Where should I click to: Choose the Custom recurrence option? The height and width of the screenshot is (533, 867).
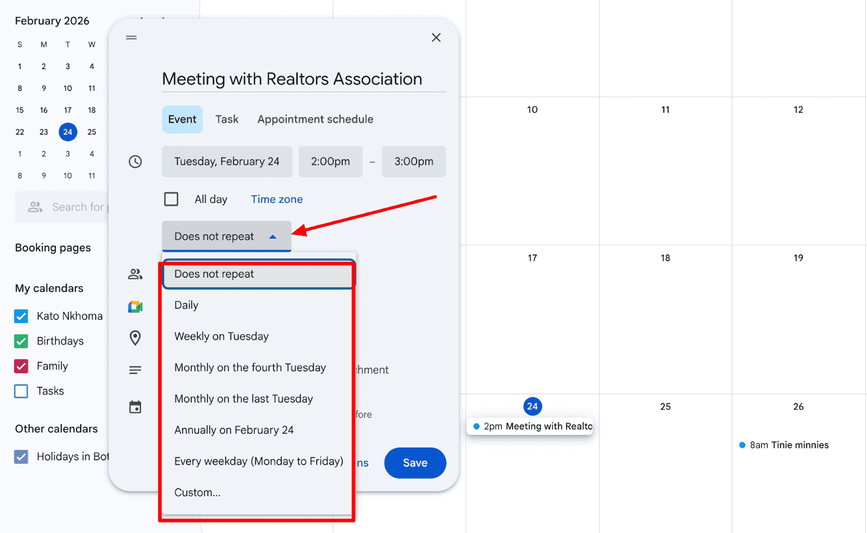(197, 492)
